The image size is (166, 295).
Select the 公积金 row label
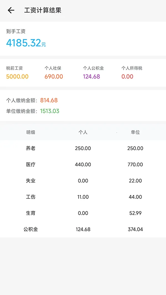[31, 229]
